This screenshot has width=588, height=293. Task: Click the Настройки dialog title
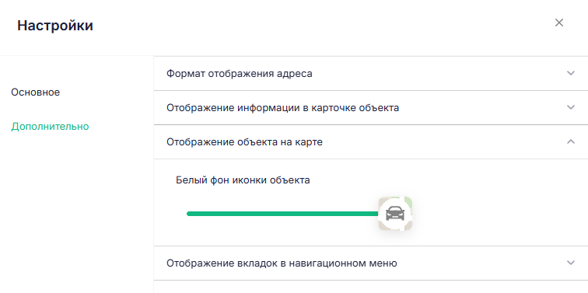click(x=55, y=26)
